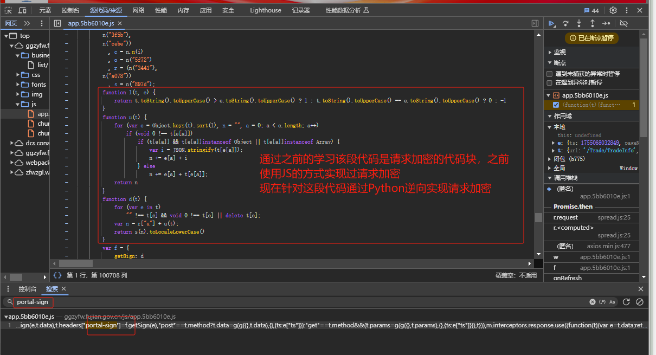Switch to 元素 Elements tab
Viewport: 656px width, 355px height.
(x=46, y=10)
